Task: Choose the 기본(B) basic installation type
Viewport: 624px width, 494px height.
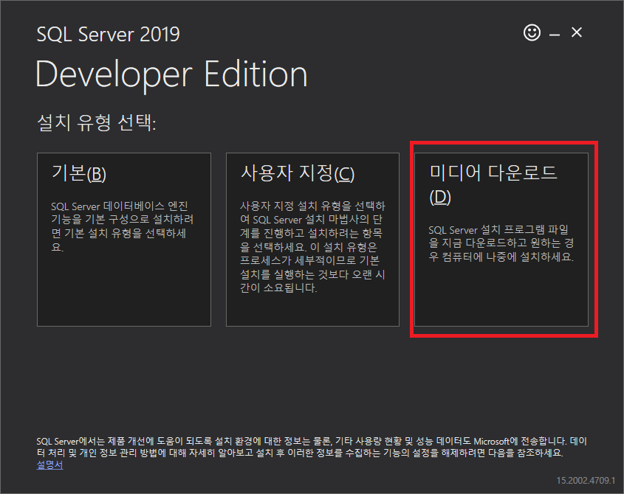Action: (124, 240)
